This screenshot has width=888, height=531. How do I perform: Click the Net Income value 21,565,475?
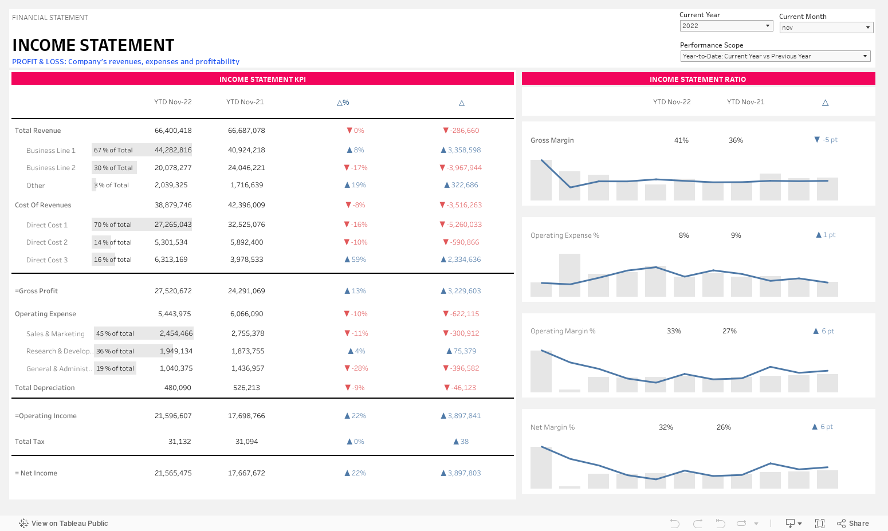pos(173,473)
